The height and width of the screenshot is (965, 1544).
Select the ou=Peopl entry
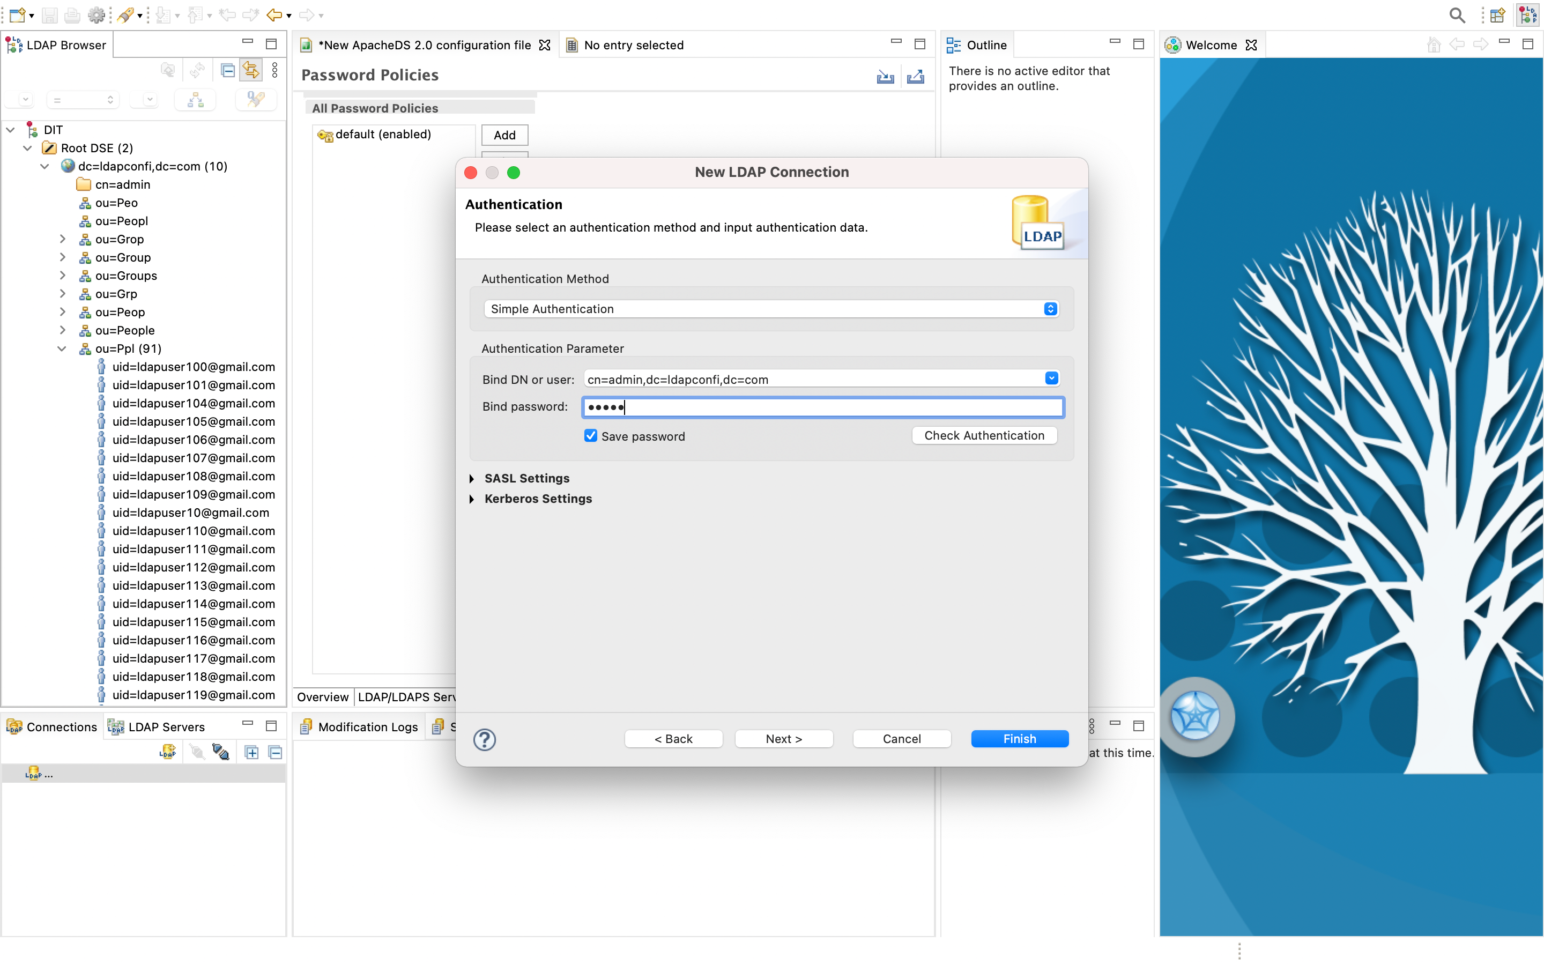click(114, 221)
